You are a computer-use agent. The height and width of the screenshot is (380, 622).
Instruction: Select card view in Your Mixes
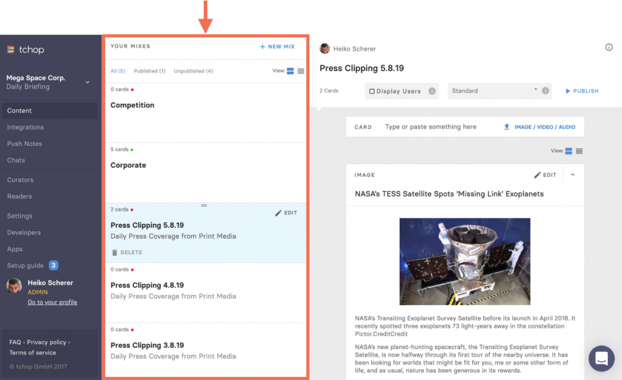pos(290,71)
